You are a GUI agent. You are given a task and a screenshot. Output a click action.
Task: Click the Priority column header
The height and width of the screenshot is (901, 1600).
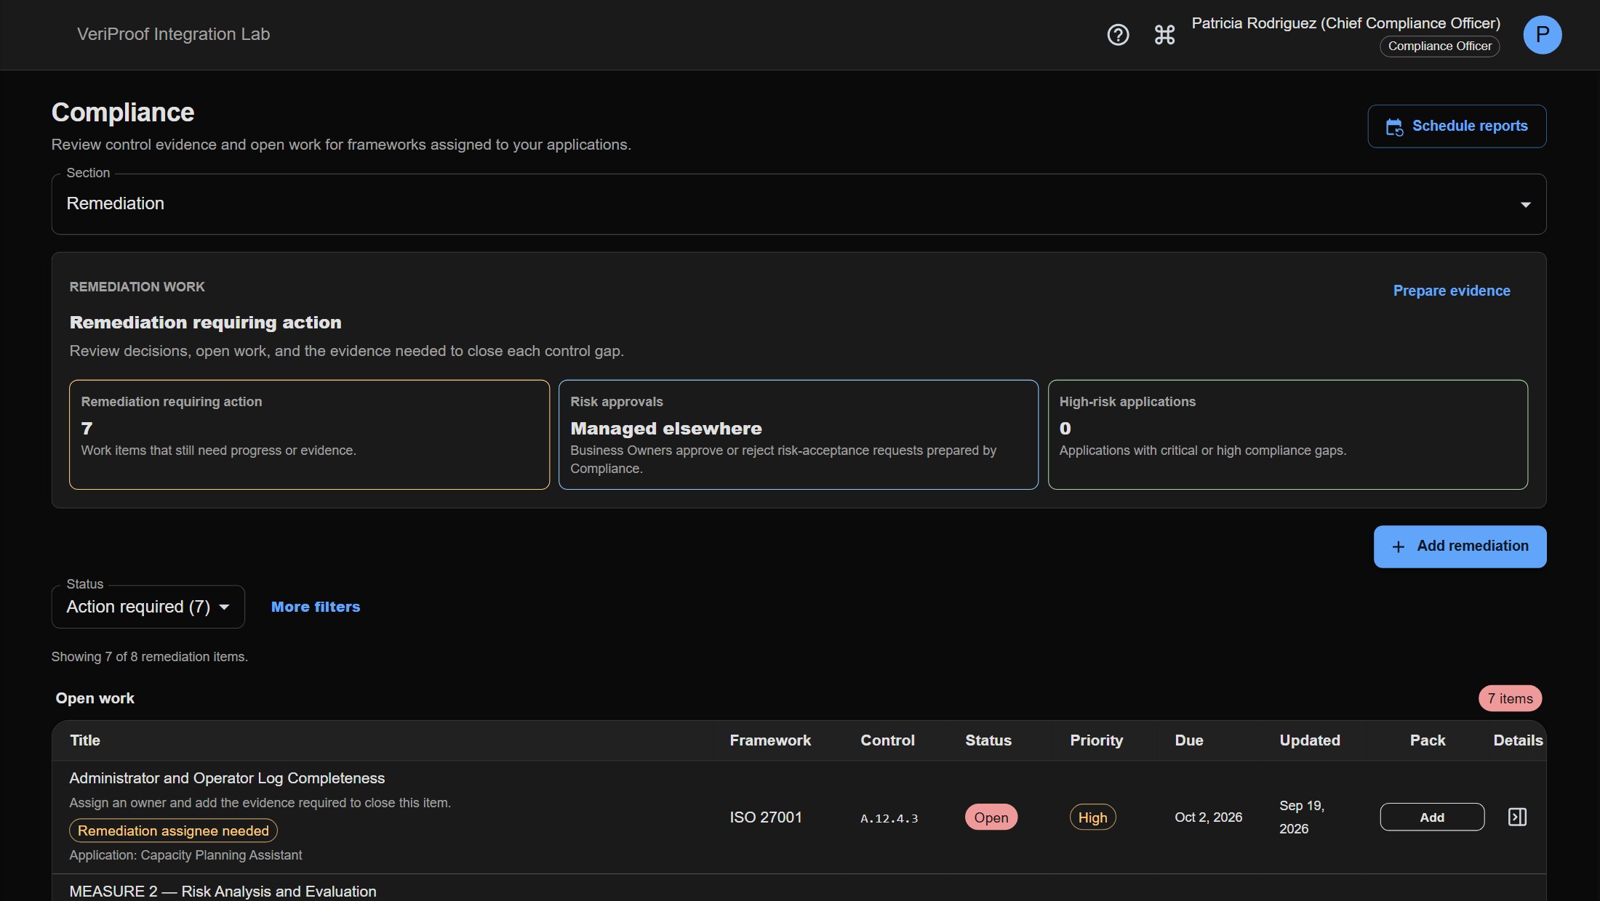[x=1096, y=740]
